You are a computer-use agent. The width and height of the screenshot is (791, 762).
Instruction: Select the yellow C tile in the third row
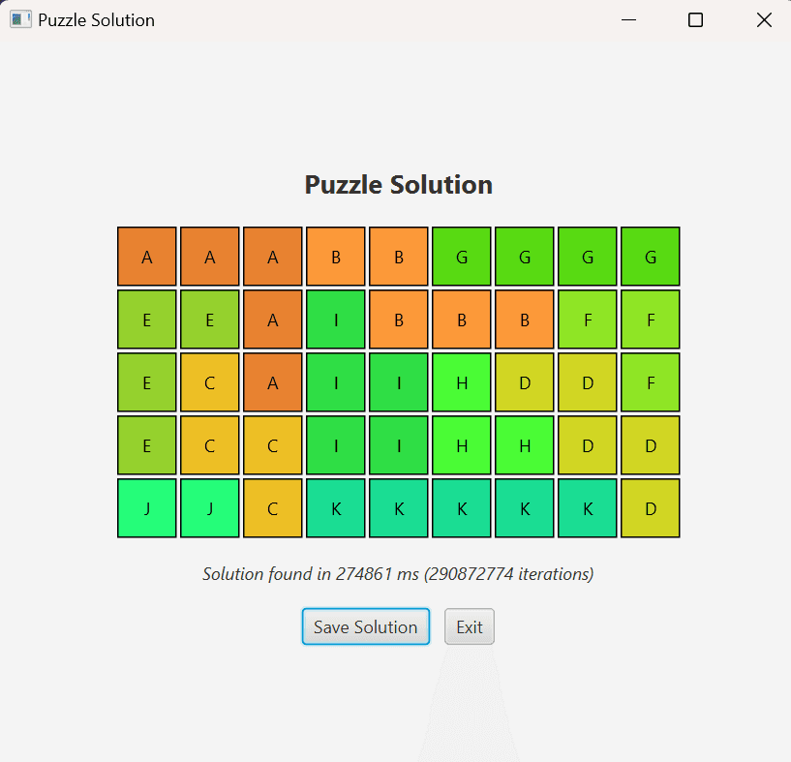[210, 382]
